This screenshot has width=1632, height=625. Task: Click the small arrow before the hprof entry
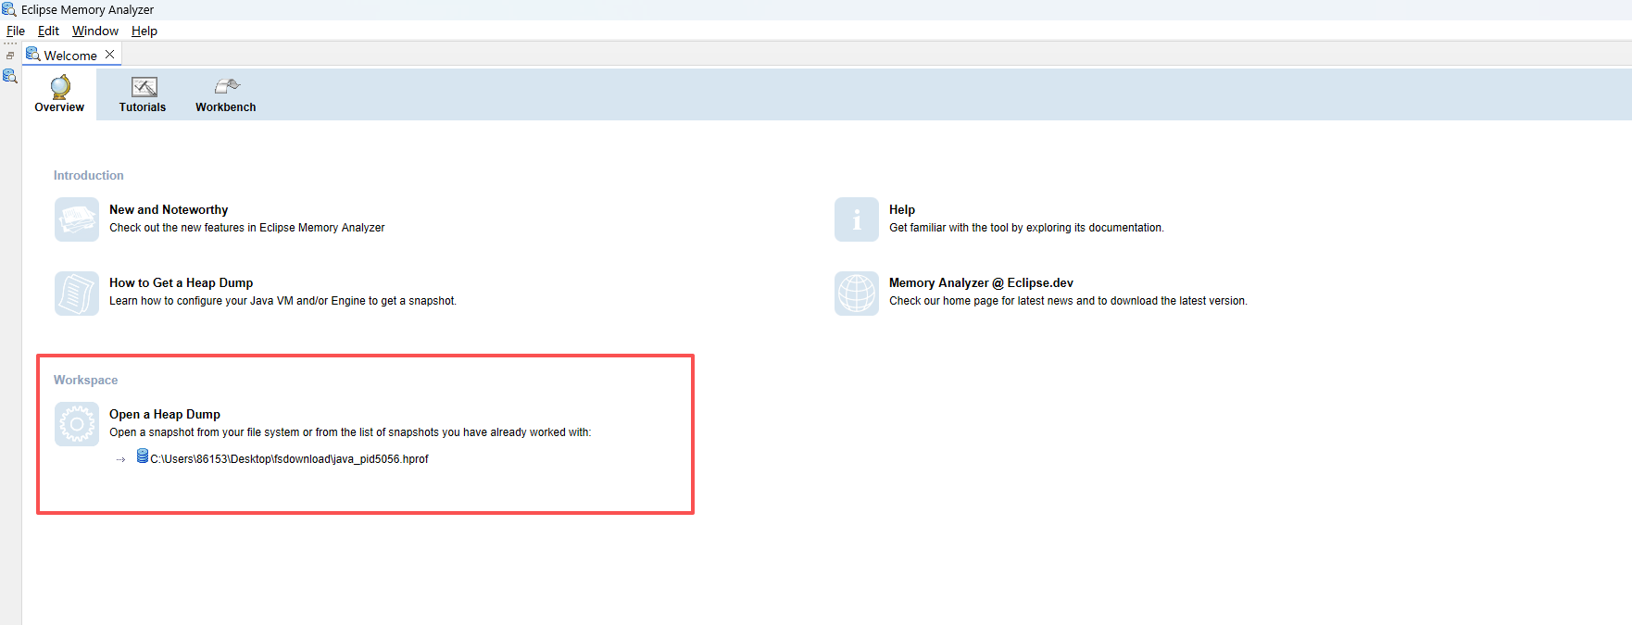[120, 459]
